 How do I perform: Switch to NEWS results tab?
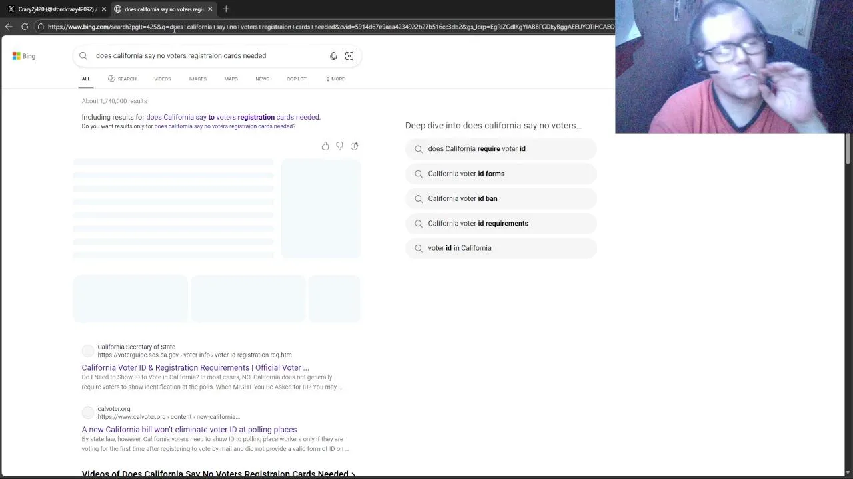262,79
